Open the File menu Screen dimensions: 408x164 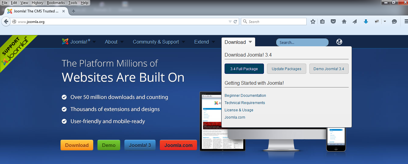5,3
